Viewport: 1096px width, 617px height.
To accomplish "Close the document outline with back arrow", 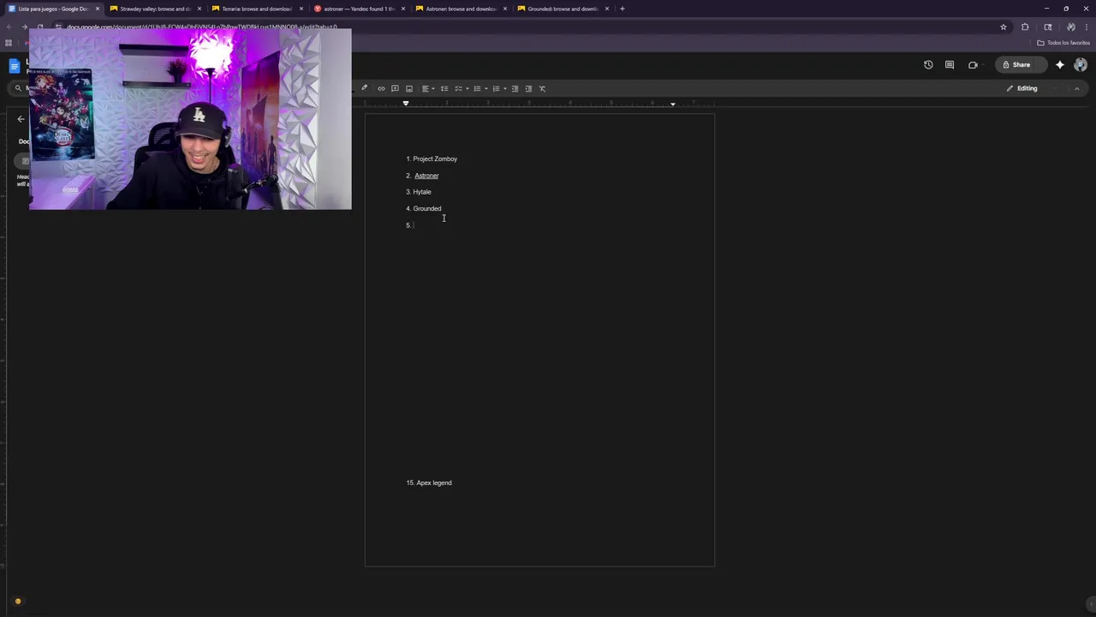I will coord(21,119).
